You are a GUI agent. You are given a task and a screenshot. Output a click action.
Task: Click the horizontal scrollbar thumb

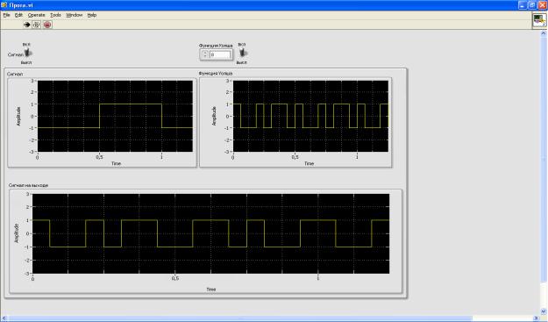pyautogui.click(x=239, y=318)
